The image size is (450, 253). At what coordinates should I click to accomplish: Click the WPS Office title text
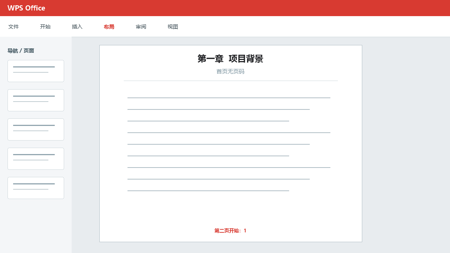point(26,8)
